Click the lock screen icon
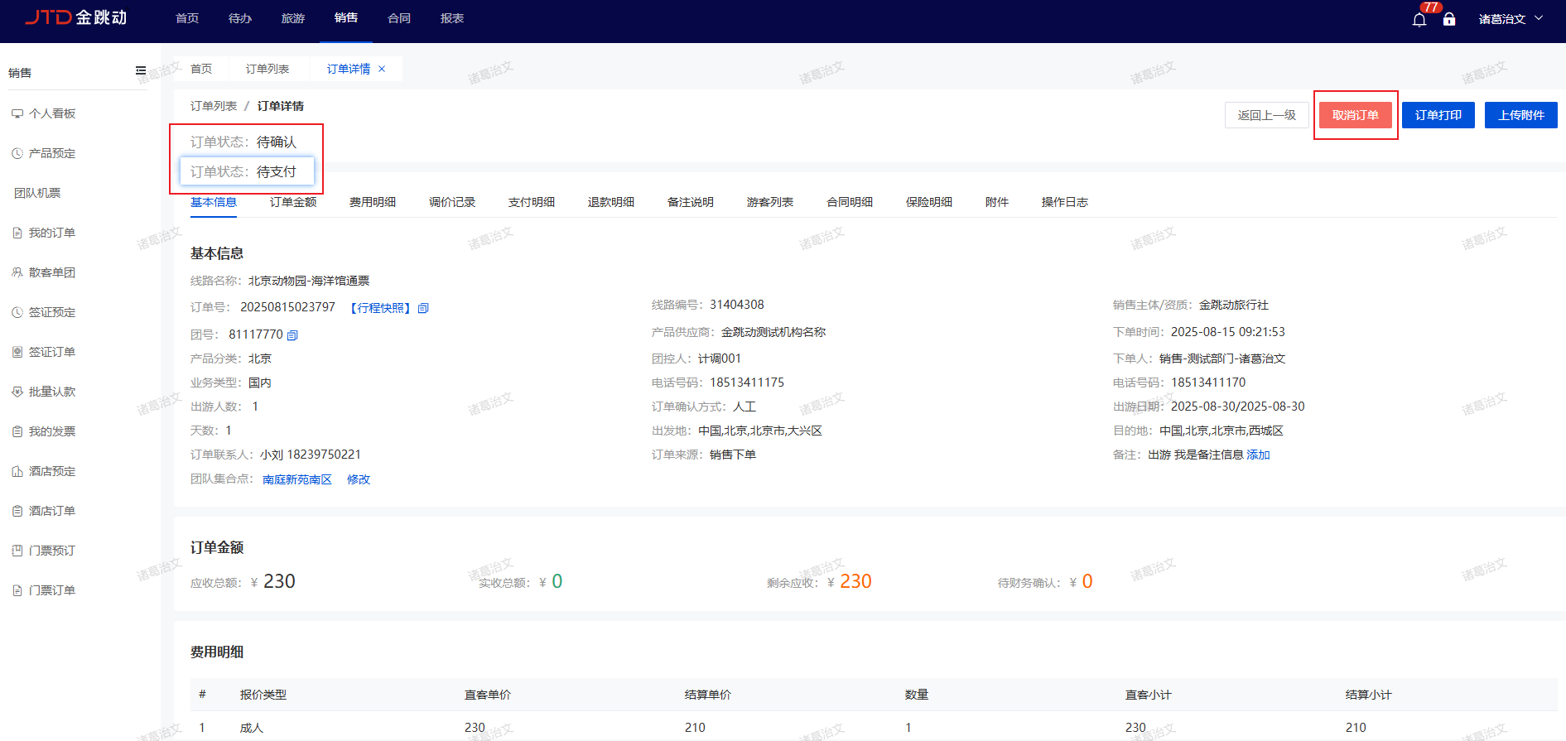Image resolution: width=1566 pixels, height=741 pixels. [x=1449, y=19]
